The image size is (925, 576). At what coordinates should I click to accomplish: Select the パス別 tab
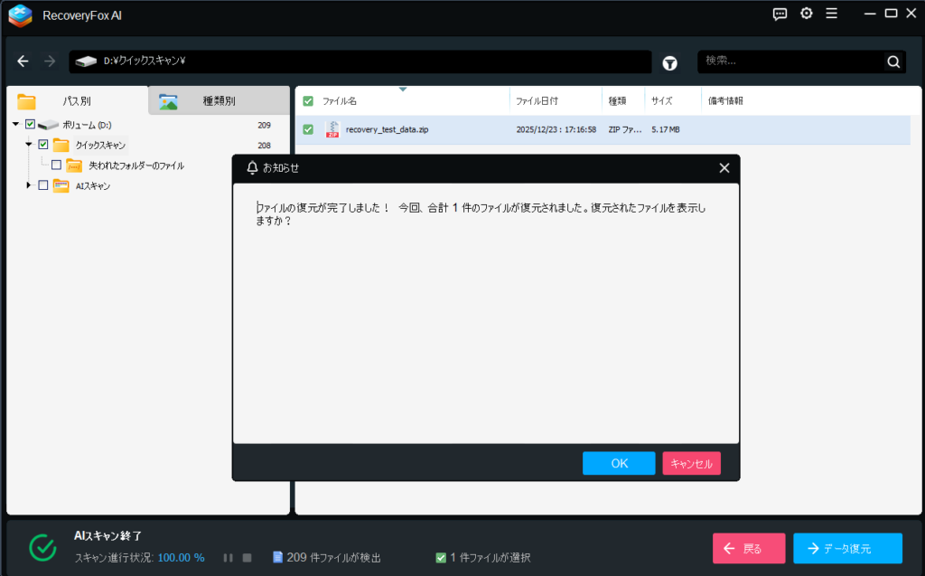76,101
